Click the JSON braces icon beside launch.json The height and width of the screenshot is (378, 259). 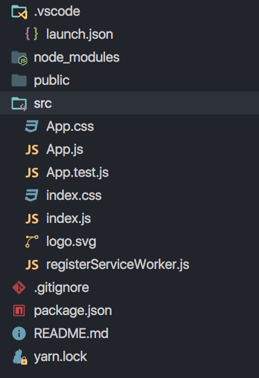32,34
